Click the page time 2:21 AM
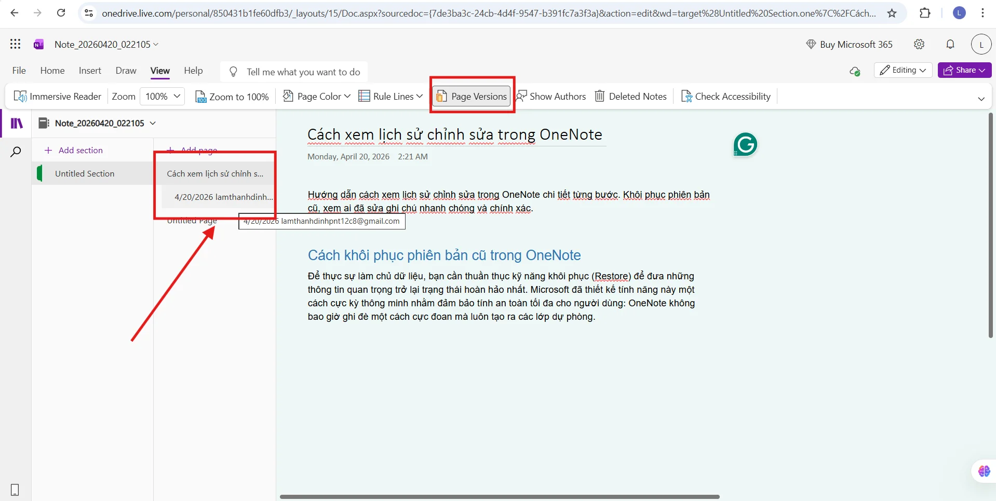996x501 pixels. [x=413, y=156]
